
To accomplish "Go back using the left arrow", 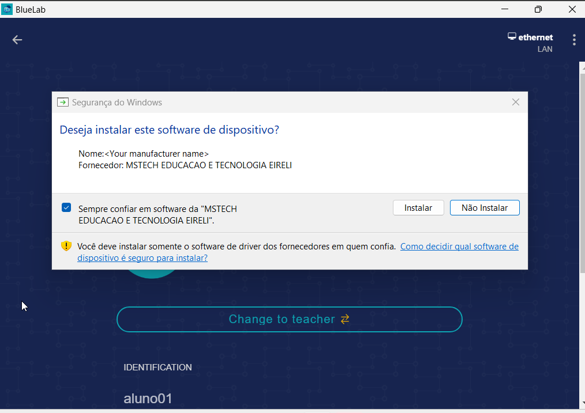I will point(17,40).
